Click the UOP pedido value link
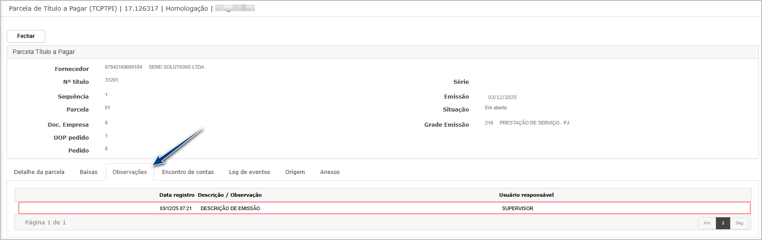762x240 pixels. pos(106,136)
